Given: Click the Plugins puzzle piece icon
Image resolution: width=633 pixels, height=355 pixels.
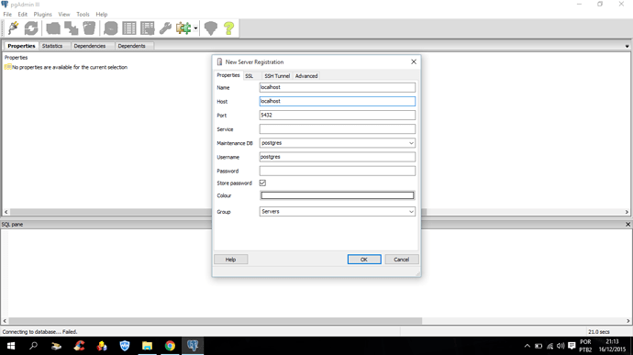Looking at the screenshot, I should 183,28.
